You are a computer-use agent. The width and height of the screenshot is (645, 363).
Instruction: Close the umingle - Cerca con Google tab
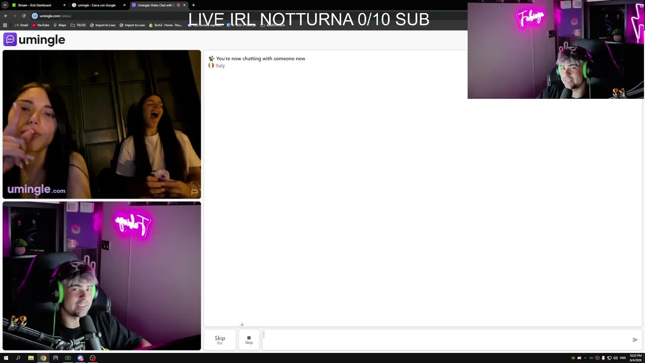click(x=124, y=5)
